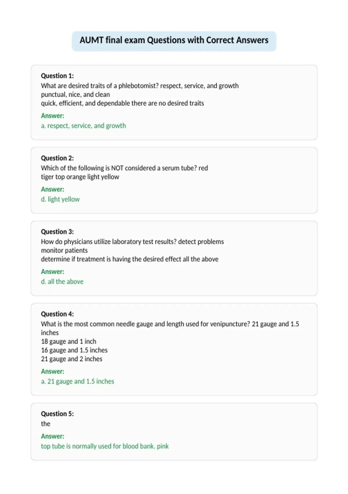
Task: Click the answer 'a. 21 gauge and 1.5 inches'
Action: [x=77, y=381]
